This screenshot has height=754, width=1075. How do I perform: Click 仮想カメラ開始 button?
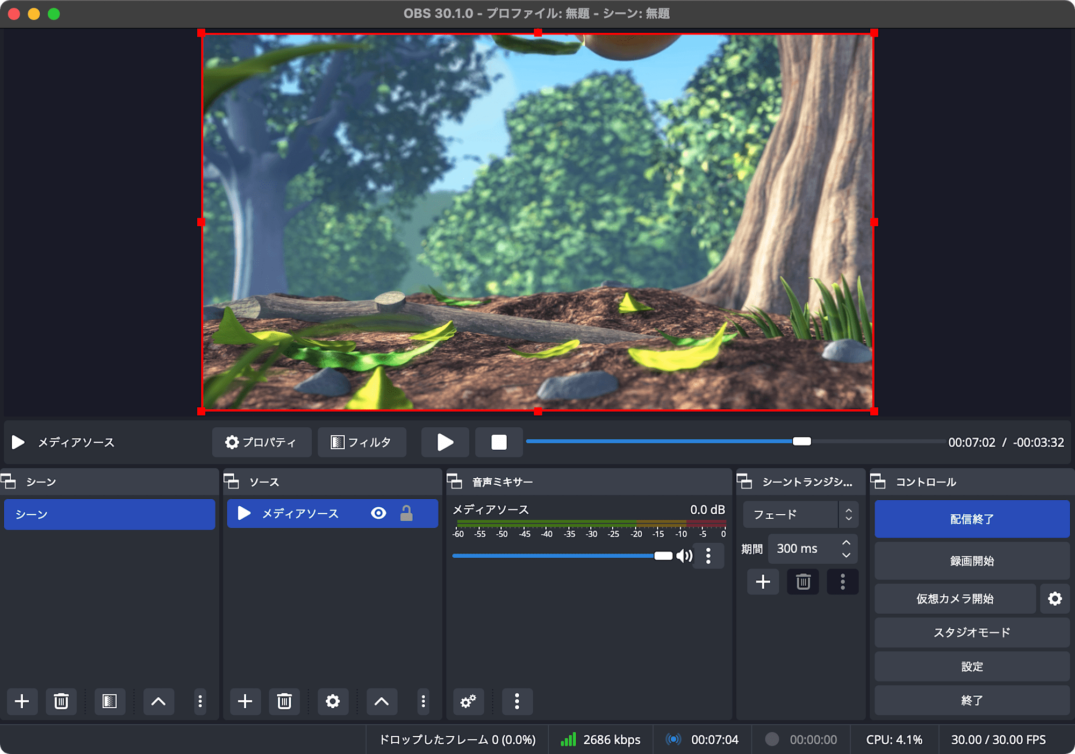[x=955, y=598]
